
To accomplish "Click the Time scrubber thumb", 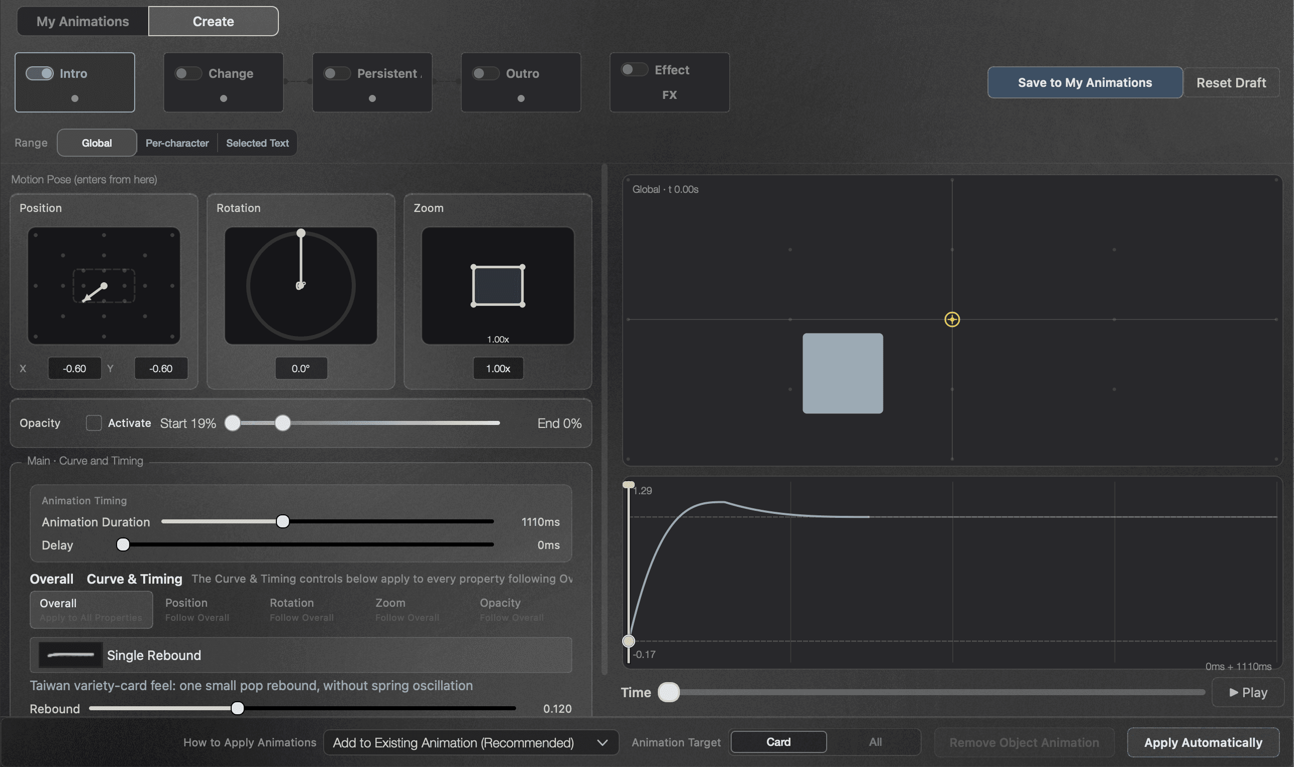I will pyautogui.click(x=668, y=692).
